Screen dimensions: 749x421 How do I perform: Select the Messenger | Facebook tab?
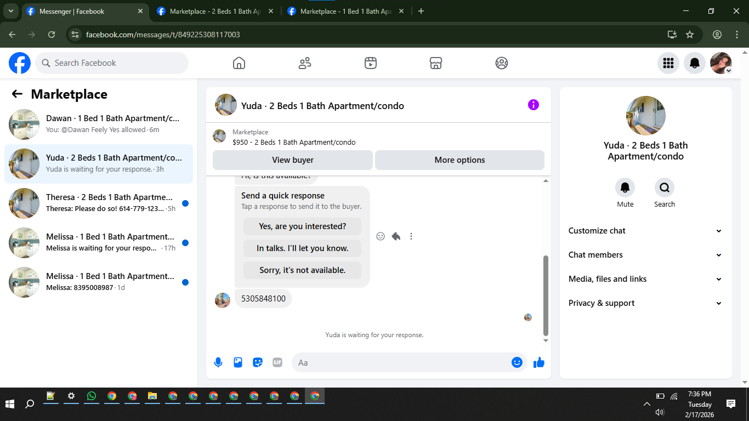tap(85, 11)
